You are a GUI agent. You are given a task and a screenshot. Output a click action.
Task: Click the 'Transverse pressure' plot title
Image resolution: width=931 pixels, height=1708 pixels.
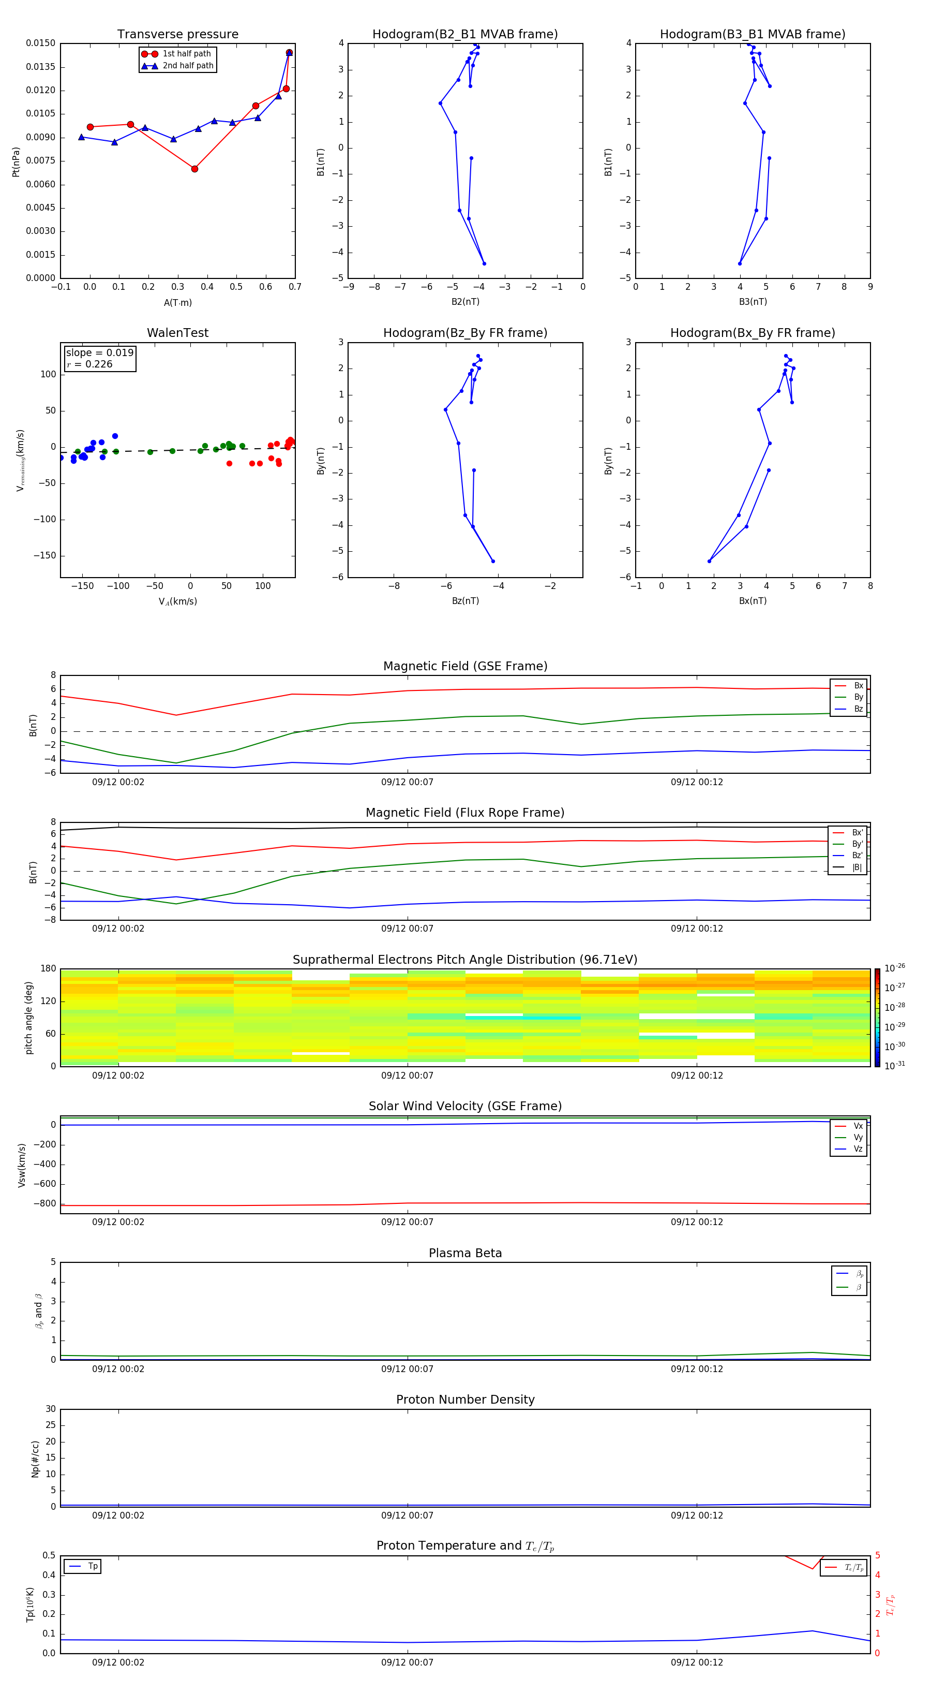(x=177, y=35)
